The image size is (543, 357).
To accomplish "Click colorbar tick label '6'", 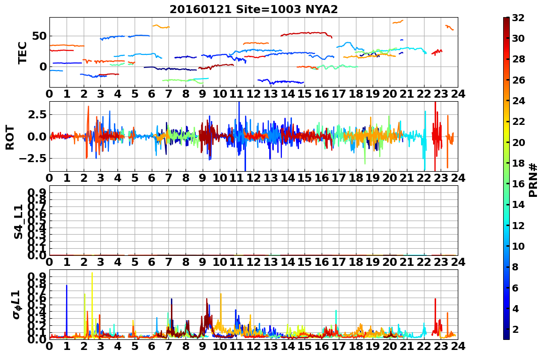I will [x=515, y=288].
